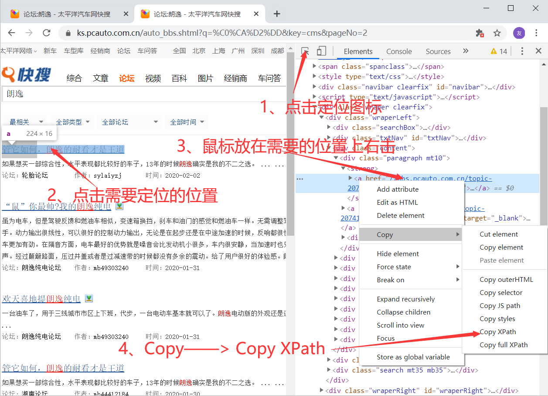This screenshot has height=396, width=548.
Task: Close the first browser tab
Action: click(126, 14)
